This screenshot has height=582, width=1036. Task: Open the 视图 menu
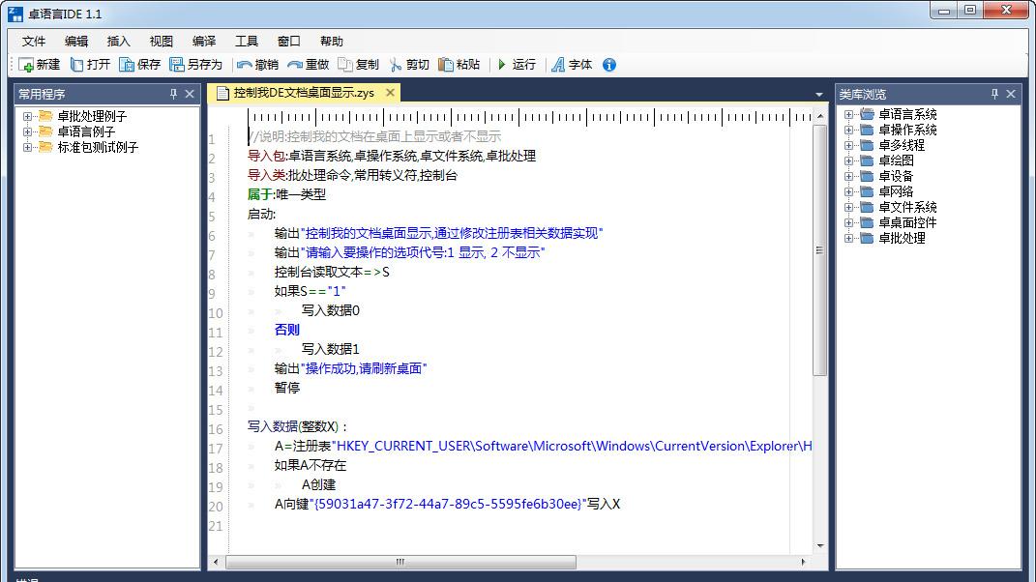point(162,41)
